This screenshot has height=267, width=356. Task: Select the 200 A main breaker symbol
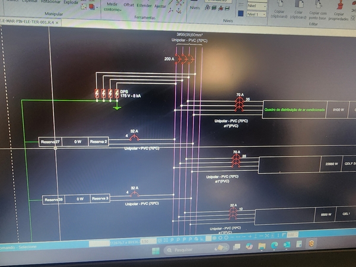(x=184, y=59)
